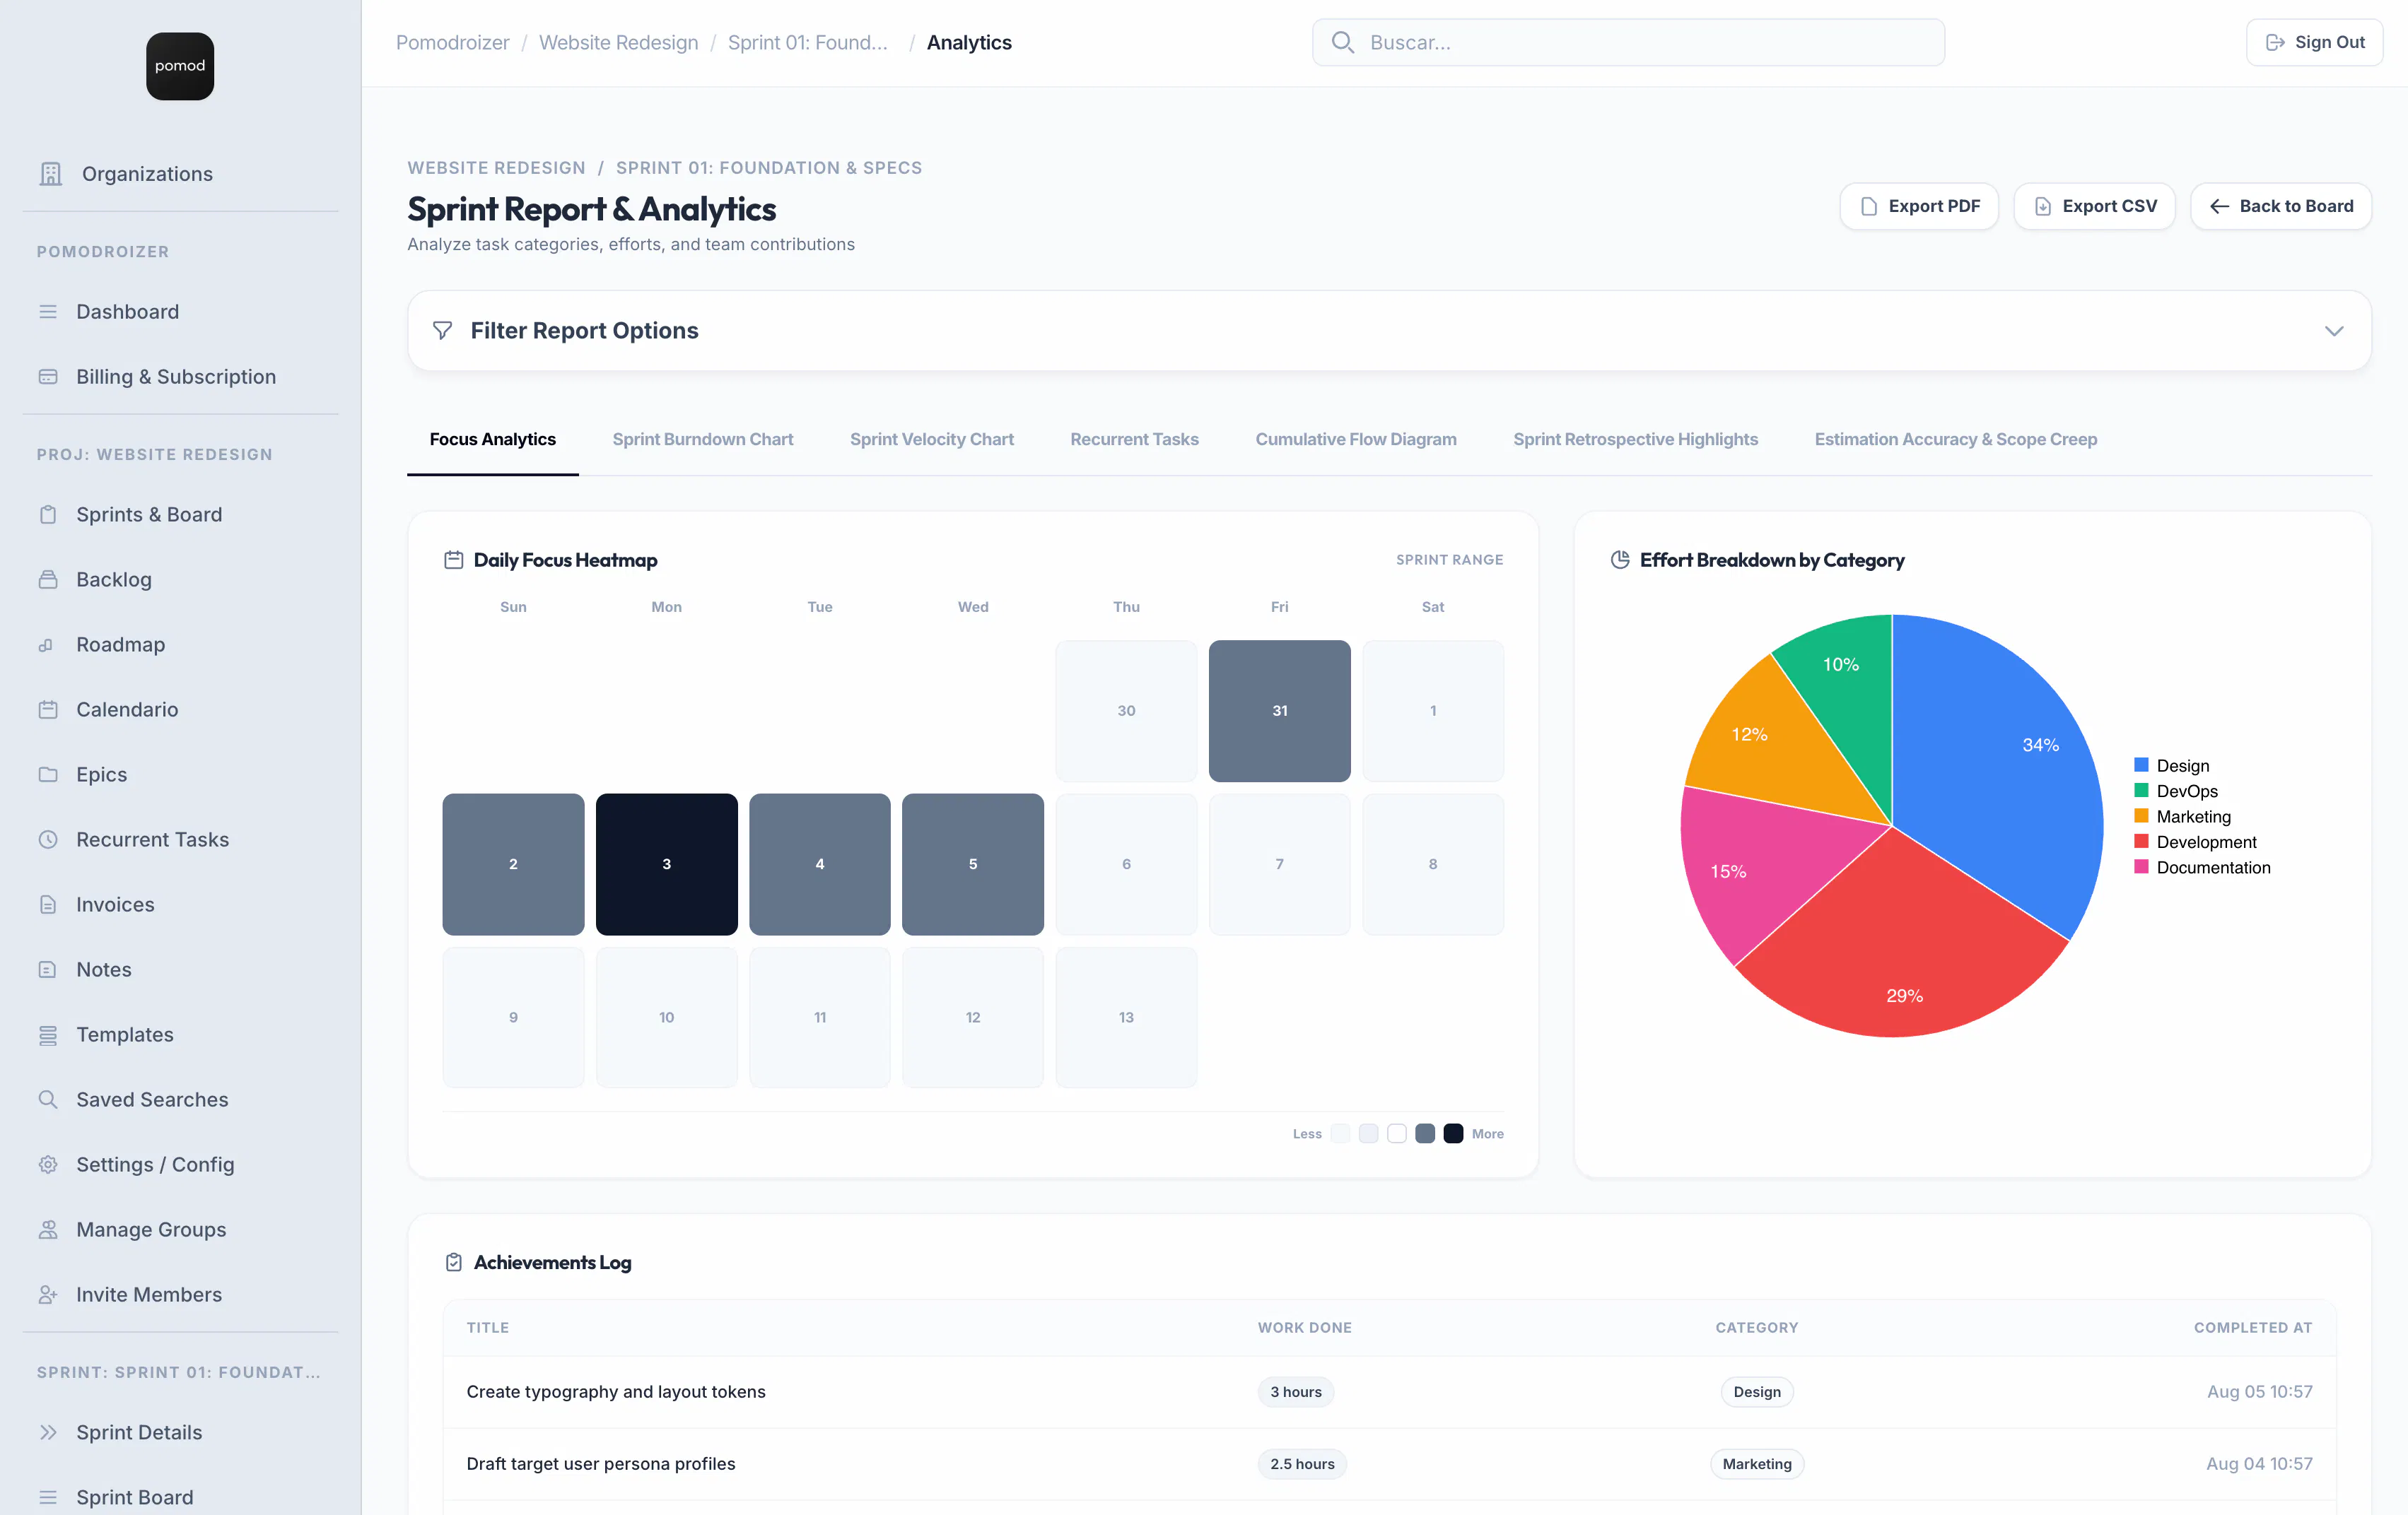Viewport: 2408px width, 1515px height.
Task: Click the Sprint Details double-chevron icon
Action: 48,1432
